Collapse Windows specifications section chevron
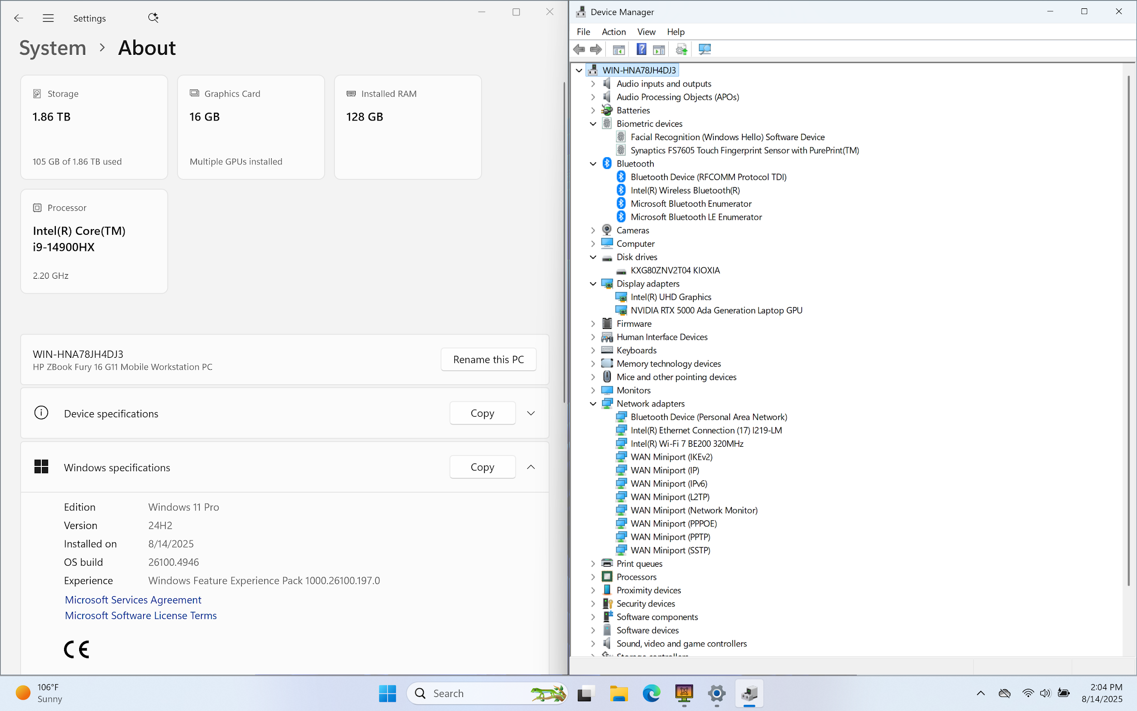Image resolution: width=1137 pixels, height=711 pixels. coord(531,467)
